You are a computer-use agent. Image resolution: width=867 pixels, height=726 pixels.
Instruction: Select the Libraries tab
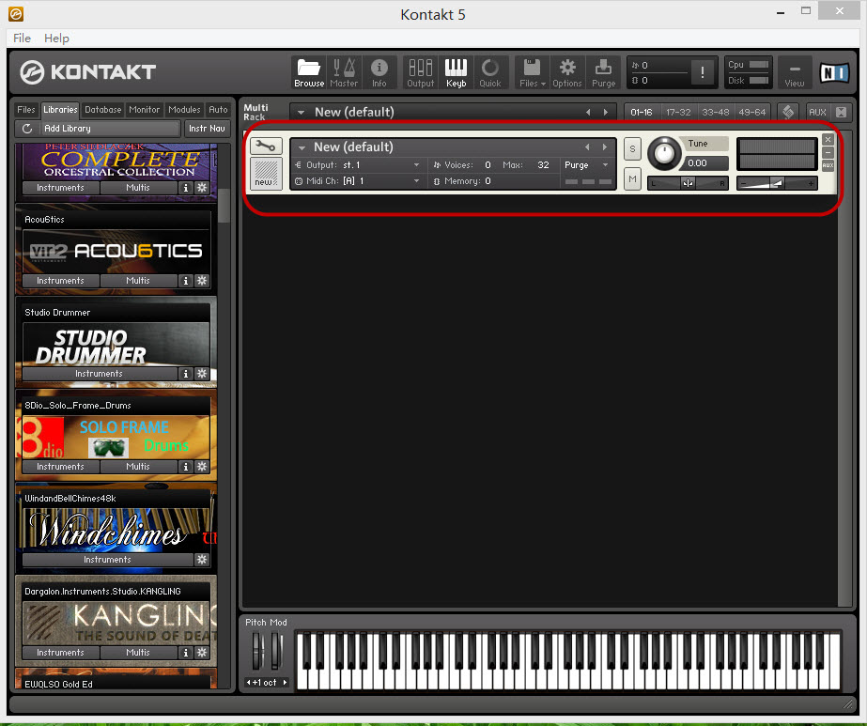coord(60,110)
